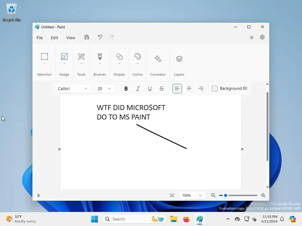Expand the Image options chevron

coord(64,64)
